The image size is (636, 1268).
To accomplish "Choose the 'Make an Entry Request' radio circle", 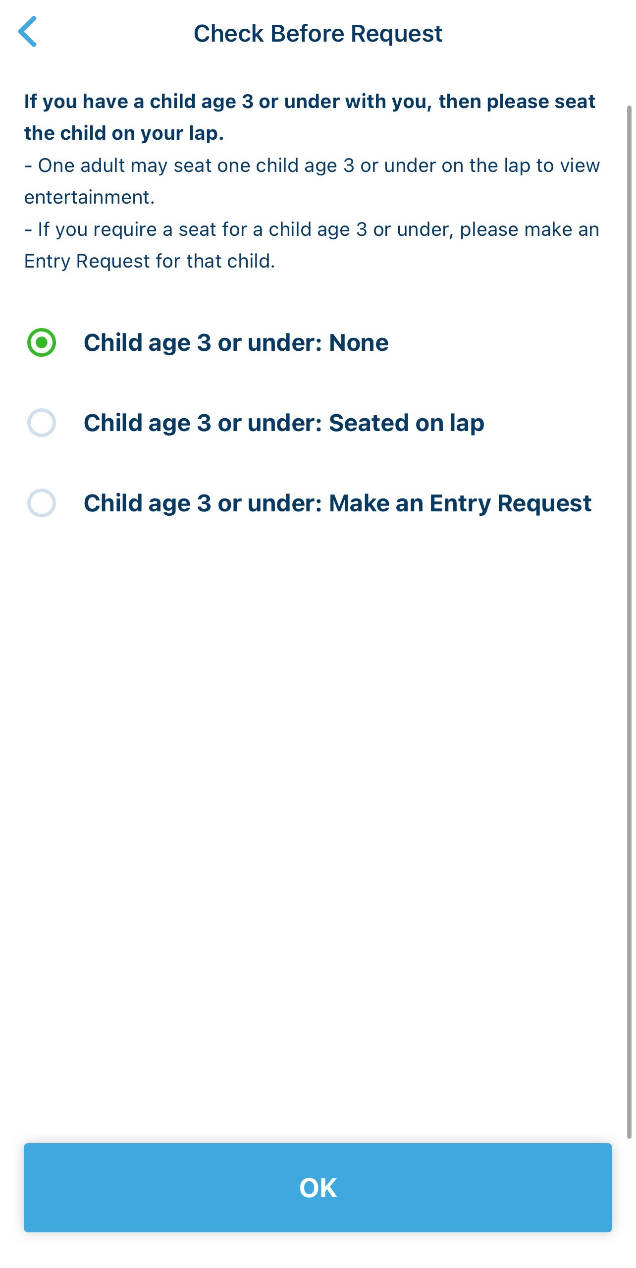I will [42, 503].
